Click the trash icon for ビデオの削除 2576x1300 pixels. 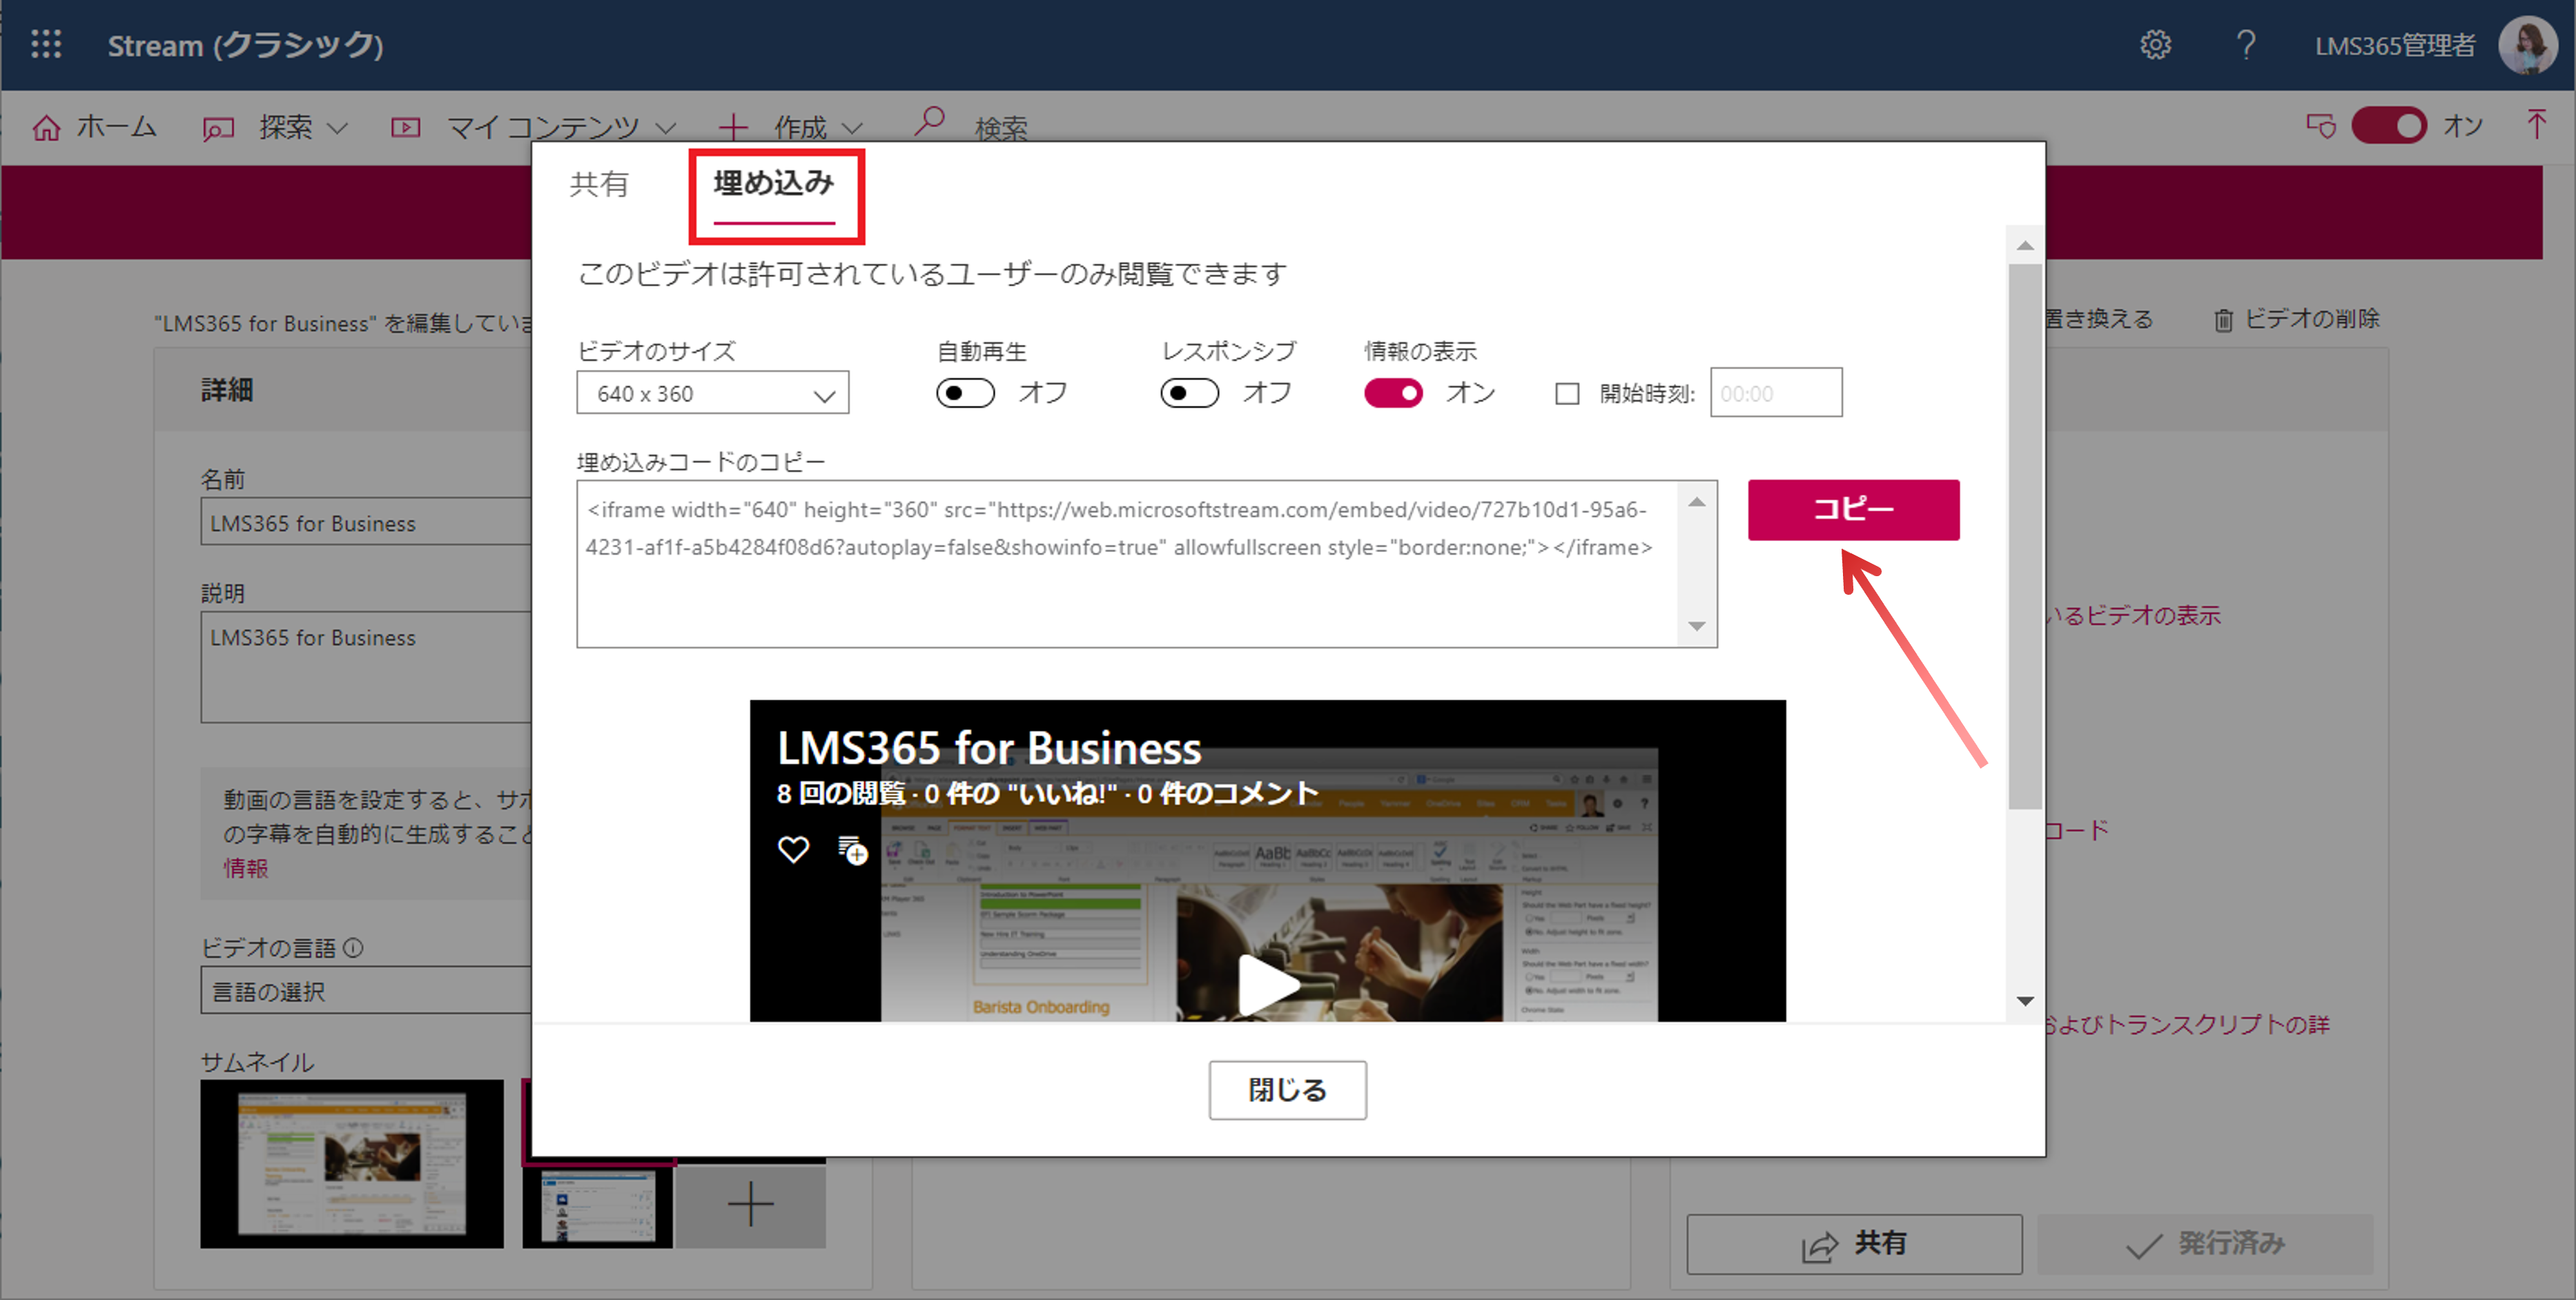pos(2223,320)
